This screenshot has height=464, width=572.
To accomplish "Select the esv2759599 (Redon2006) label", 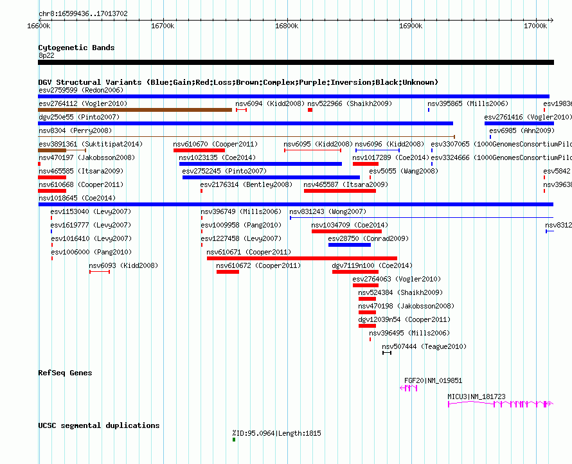I will pyautogui.click(x=81, y=90).
